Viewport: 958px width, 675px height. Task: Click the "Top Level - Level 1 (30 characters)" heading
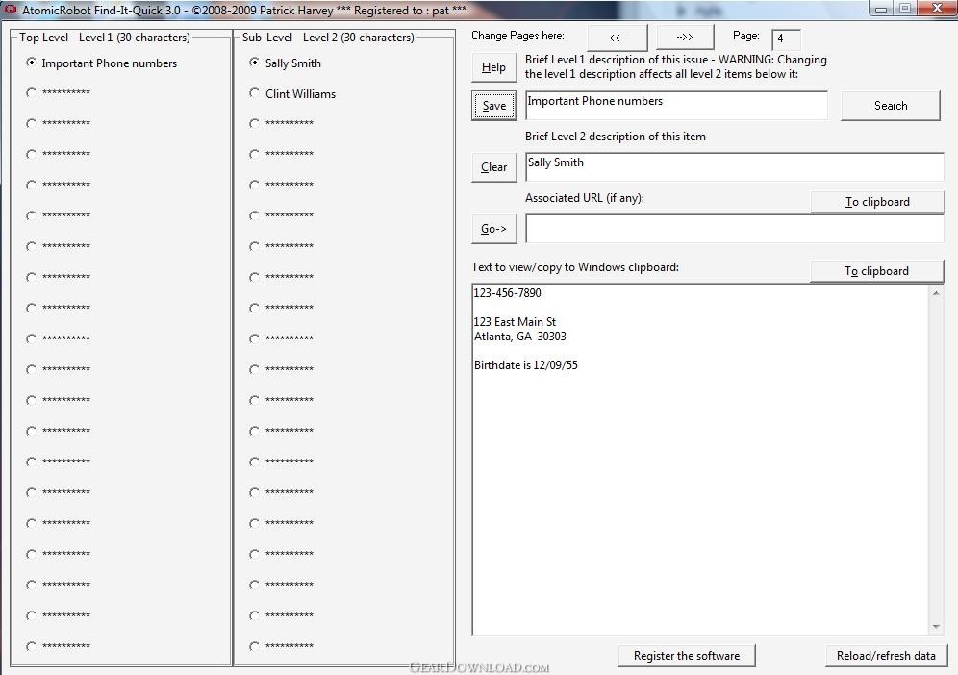[x=105, y=37]
